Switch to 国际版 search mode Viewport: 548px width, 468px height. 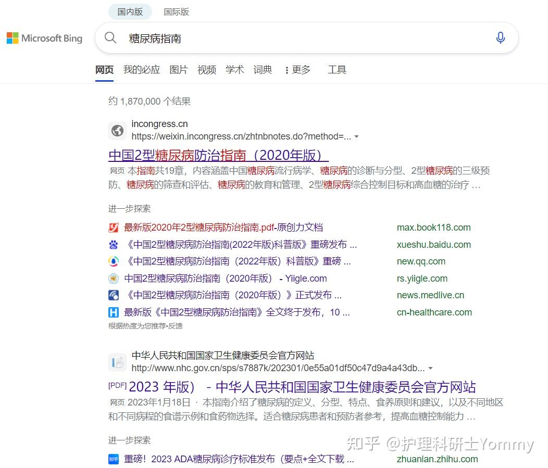pyautogui.click(x=177, y=12)
